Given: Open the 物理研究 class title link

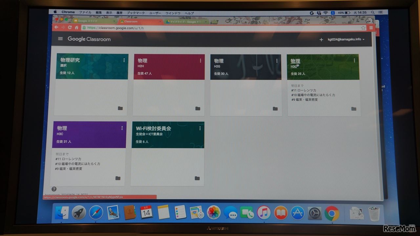Looking at the screenshot, I should tap(70, 60).
